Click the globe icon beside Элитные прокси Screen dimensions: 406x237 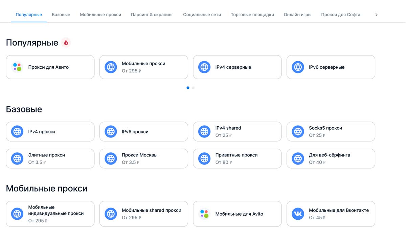pos(17,158)
